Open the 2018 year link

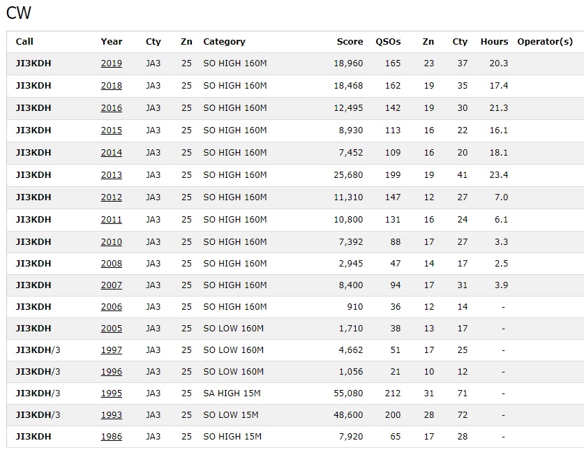pos(112,86)
